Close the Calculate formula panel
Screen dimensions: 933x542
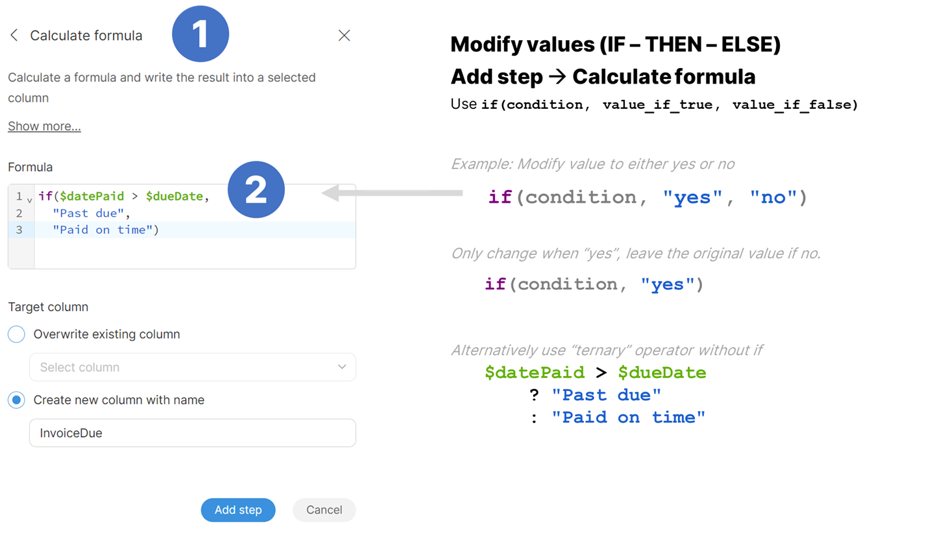coord(345,35)
